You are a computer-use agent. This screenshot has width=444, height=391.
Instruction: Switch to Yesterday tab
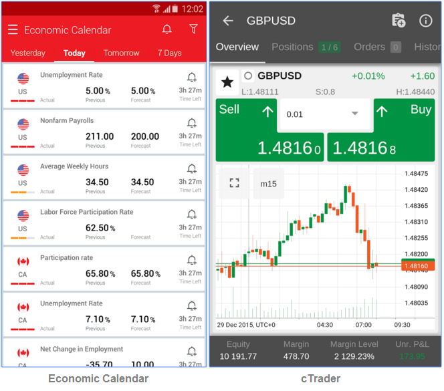[28, 53]
